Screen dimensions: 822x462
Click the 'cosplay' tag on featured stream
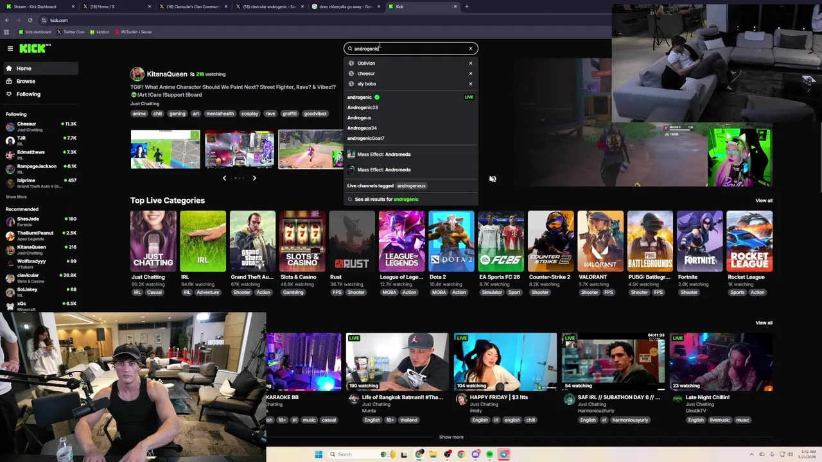tap(250, 114)
